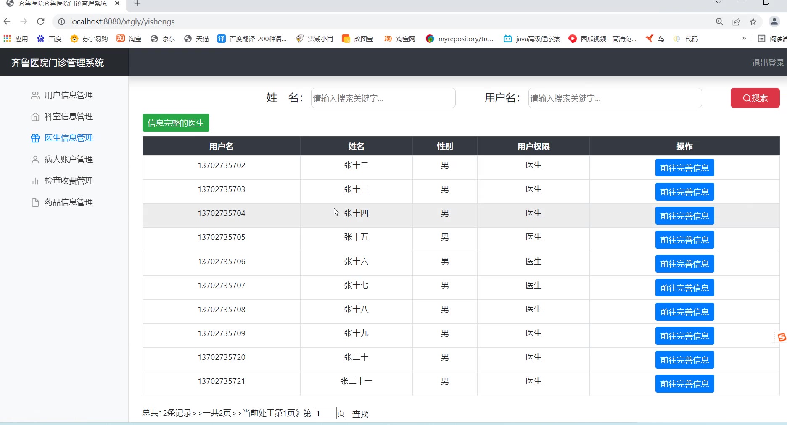This screenshot has height=425, width=787.
Task: Focus the 用户名 search input field
Action: [x=615, y=98]
